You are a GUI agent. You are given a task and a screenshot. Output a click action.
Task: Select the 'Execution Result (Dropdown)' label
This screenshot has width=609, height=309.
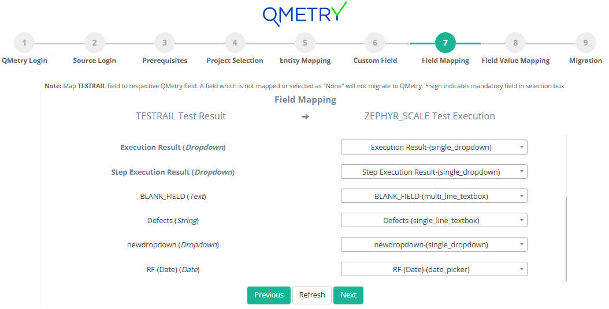tap(173, 148)
